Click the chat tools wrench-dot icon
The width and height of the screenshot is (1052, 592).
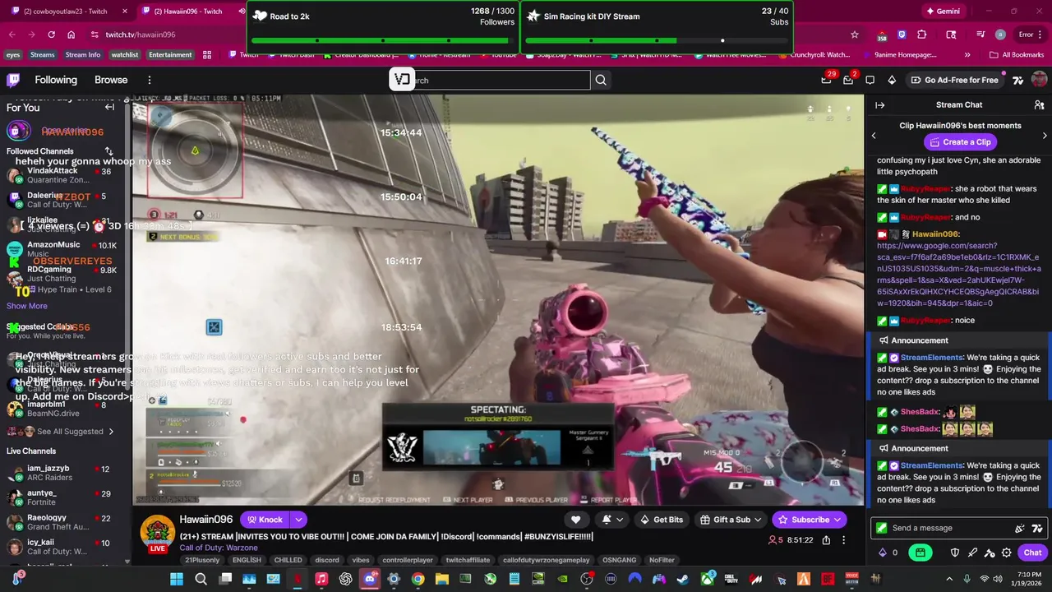[x=990, y=553]
